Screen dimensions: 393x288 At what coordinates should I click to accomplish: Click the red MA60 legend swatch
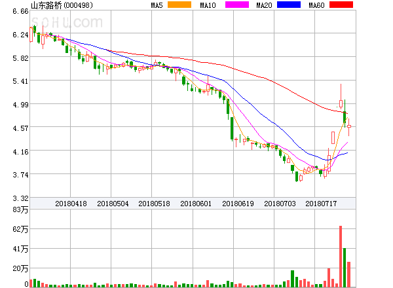point(341,5)
